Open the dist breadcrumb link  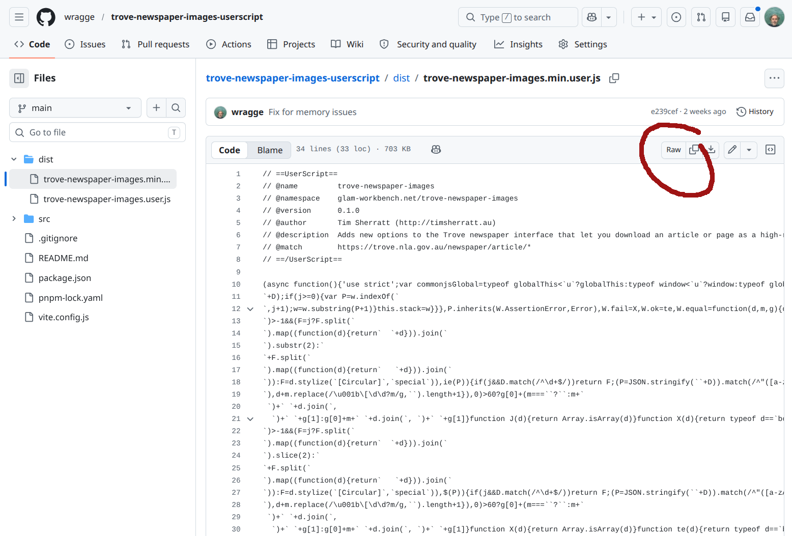[x=401, y=78]
